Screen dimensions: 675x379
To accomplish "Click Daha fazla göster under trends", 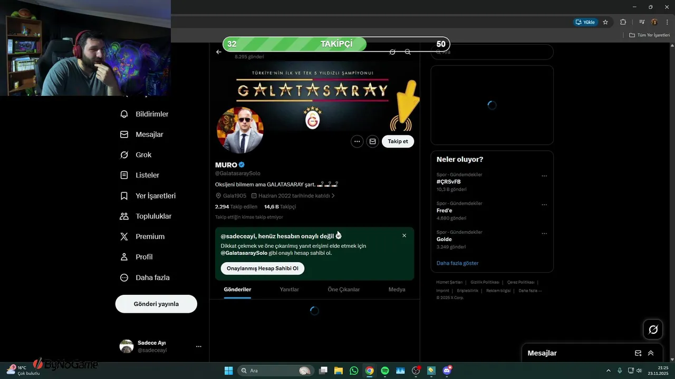I will pyautogui.click(x=458, y=263).
